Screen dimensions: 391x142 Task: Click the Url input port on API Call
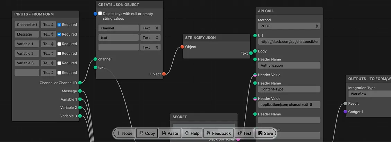point(255,36)
